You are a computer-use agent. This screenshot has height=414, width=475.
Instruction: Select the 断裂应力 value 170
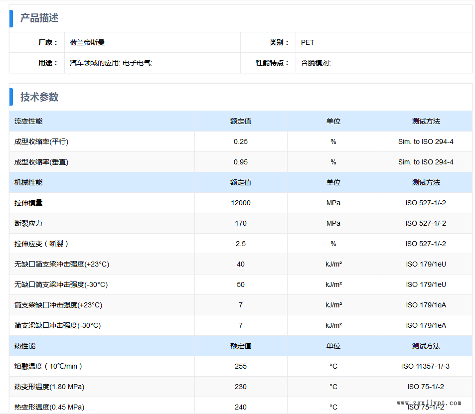click(241, 224)
